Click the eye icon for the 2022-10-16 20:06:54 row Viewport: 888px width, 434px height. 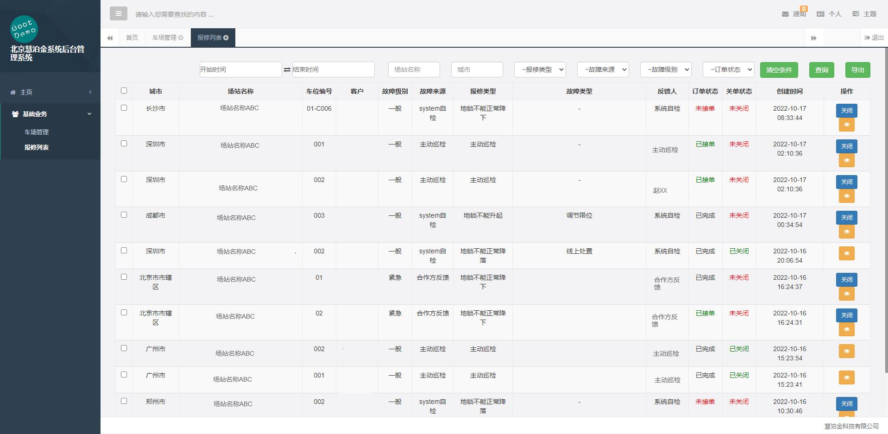(846, 253)
